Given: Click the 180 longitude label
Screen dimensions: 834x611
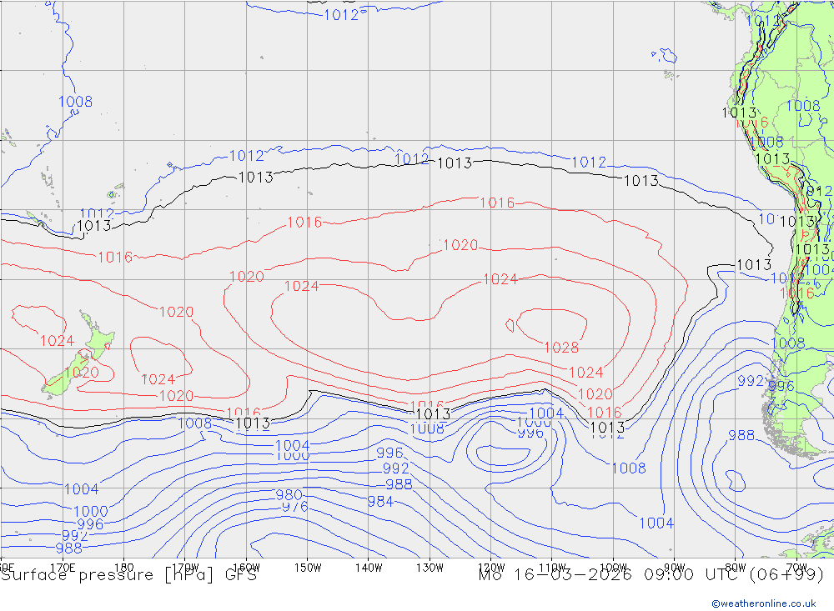Looking at the screenshot, I should [124, 568].
